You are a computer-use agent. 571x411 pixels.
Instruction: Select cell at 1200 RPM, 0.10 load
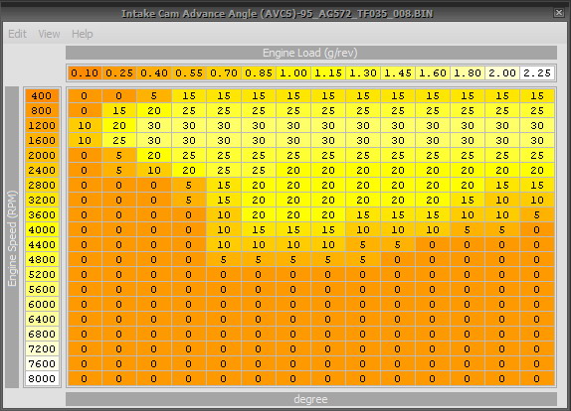85,126
